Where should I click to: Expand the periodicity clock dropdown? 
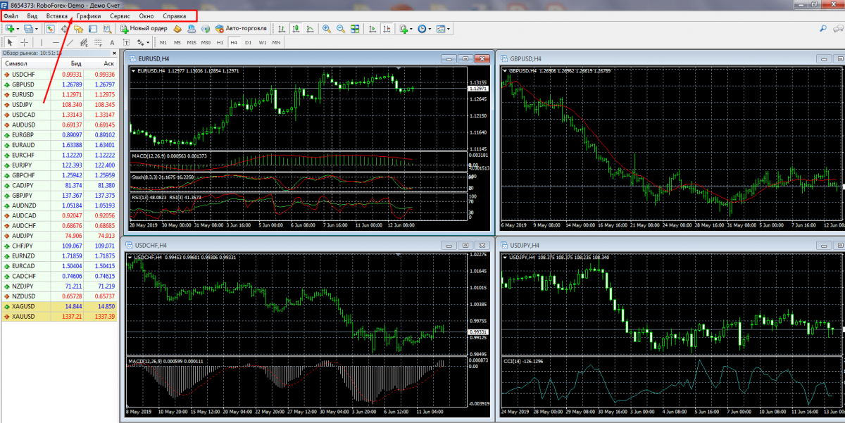pos(430,29)
